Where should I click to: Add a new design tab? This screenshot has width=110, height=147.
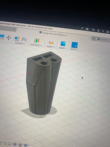[94, 39]
